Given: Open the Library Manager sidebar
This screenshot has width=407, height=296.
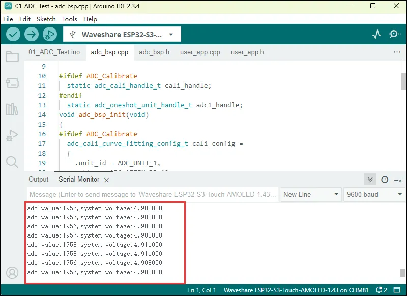Looking at the screenshot, I should click(x=12, y=109).
